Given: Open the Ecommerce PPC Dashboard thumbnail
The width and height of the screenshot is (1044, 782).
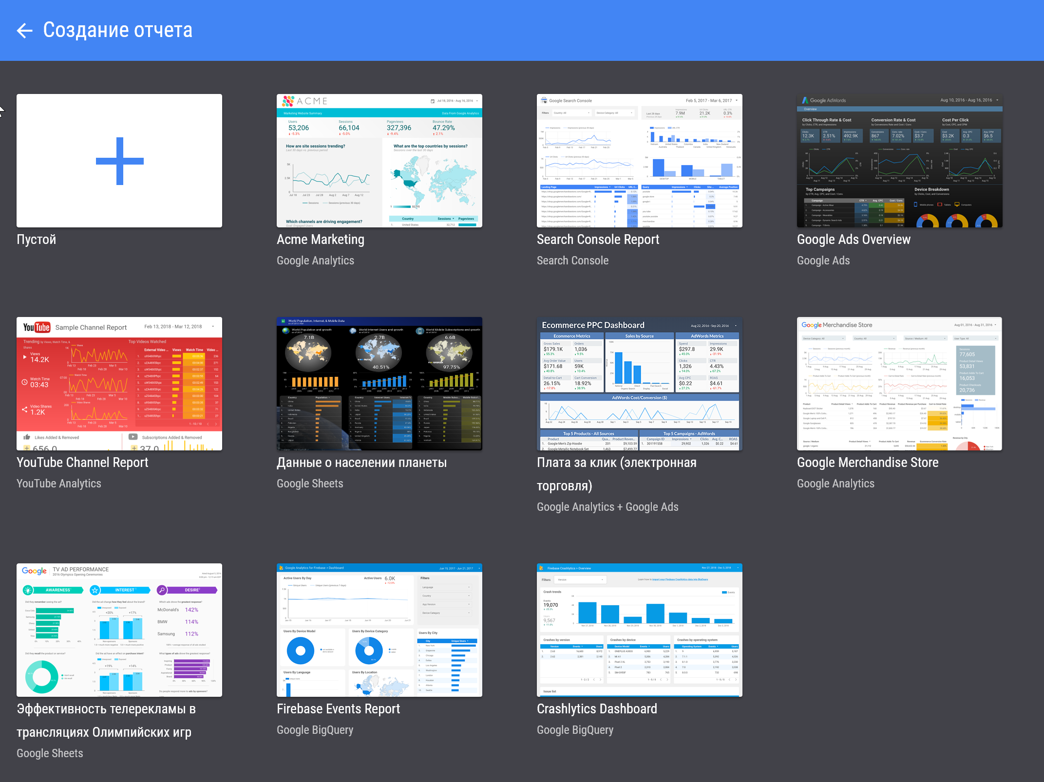Looking at the screenshot, I should [x=639, y=384].
